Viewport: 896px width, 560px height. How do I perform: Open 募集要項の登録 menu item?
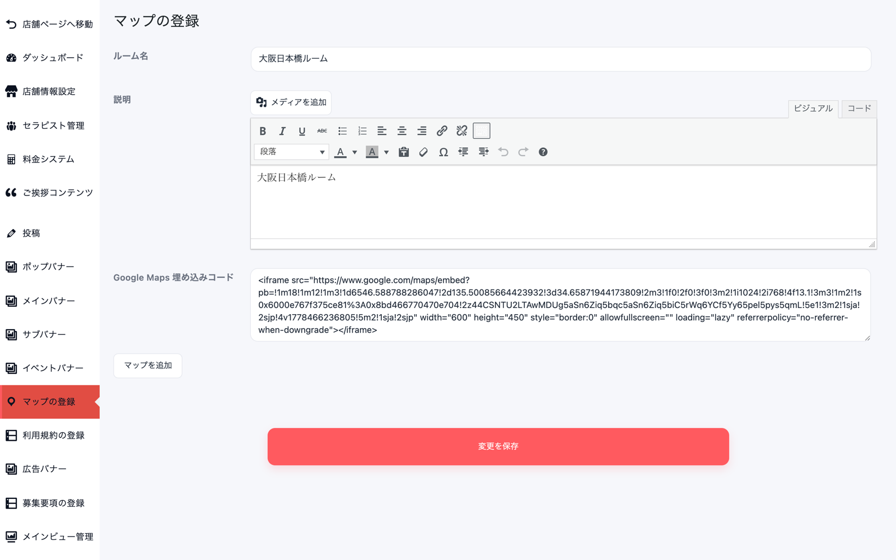tap(50, 503)
